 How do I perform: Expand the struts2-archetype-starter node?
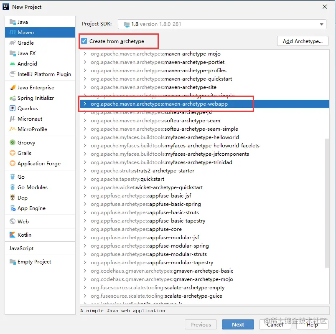[85, 171]
